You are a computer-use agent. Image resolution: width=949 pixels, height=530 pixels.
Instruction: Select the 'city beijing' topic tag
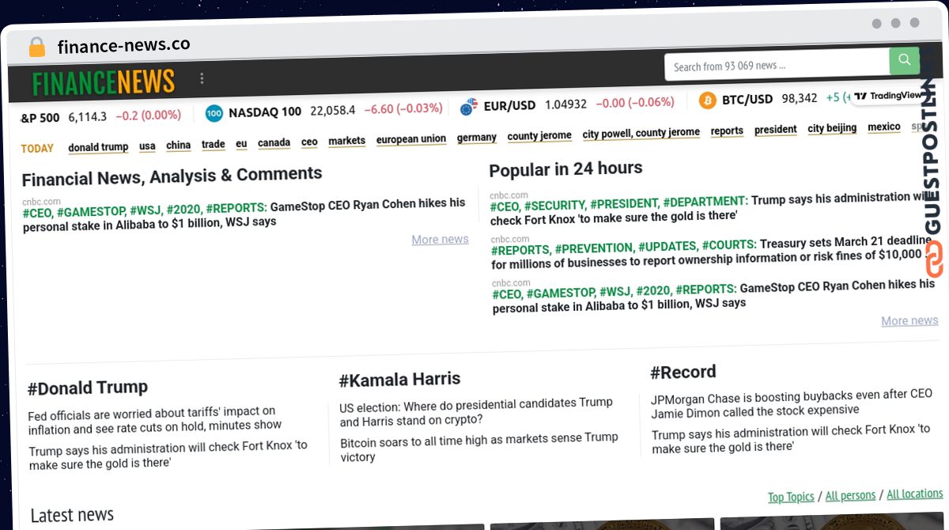pos(832,128)
